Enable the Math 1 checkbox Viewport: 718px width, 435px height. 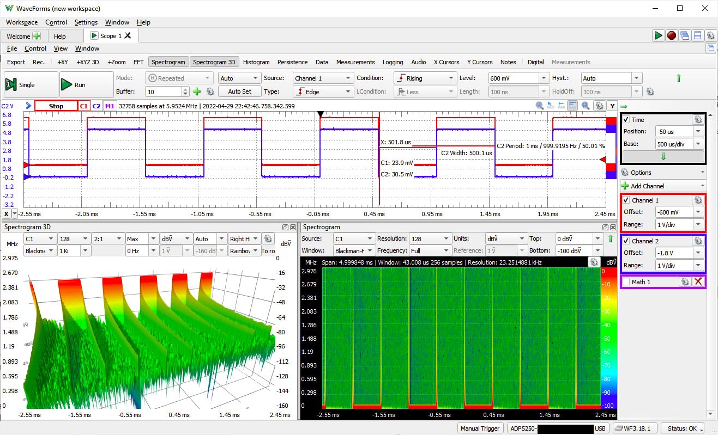pos(626,281)
